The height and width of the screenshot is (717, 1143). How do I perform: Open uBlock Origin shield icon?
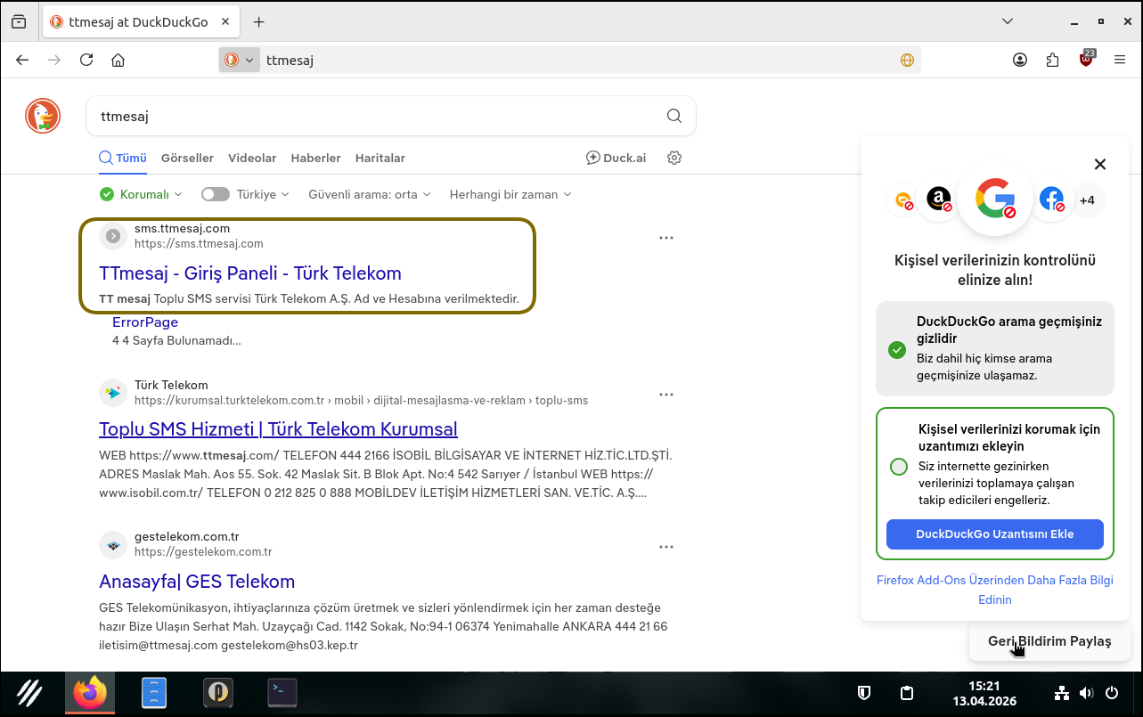(x=1087, y=59)
